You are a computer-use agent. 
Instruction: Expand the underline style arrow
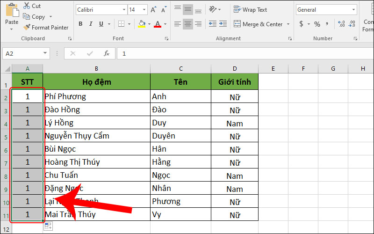click(109, 24)
